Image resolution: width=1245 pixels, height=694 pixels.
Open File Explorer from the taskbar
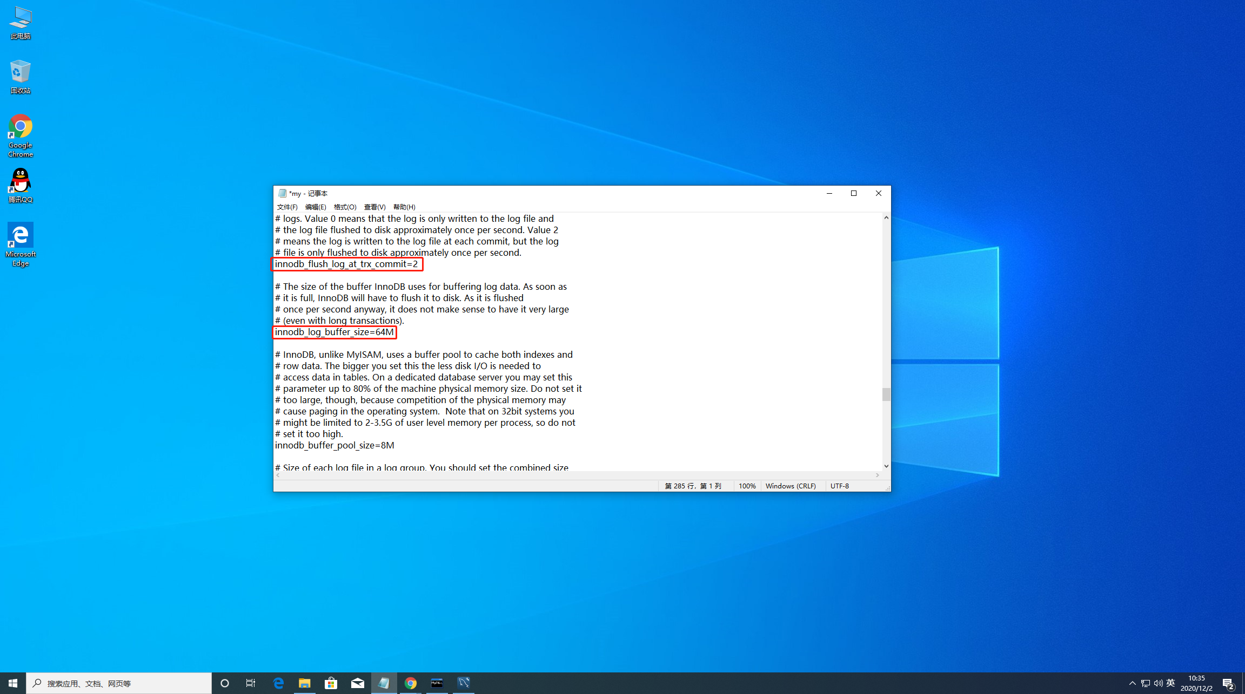click(x=305, y=683)
